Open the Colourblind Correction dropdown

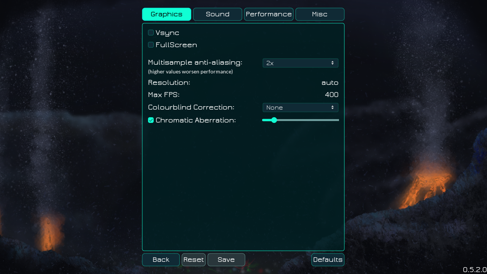pos(301,108)
